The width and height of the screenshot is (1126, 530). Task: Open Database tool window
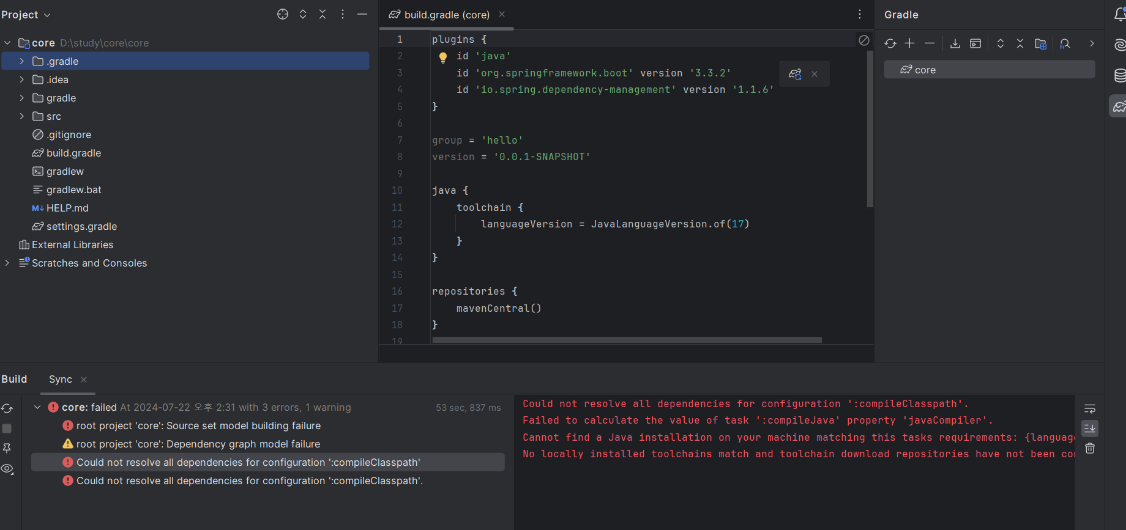point(1120,75)
